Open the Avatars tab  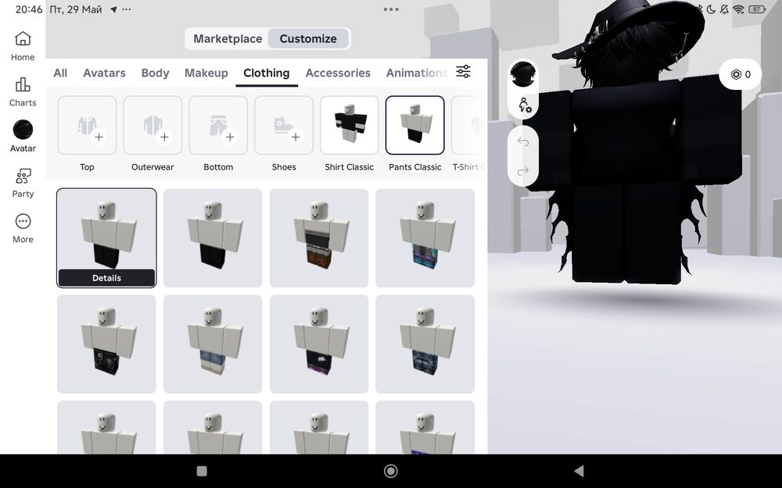pyautogui.click(x=104, y=73)
